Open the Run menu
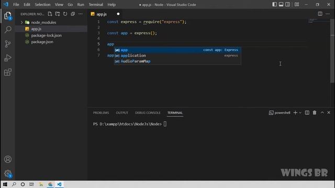The height and width of the screenshot is (188, 335). click(81, 5)
